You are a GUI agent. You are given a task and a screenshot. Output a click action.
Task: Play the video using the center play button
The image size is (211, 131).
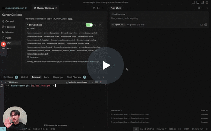(x=105, y=65)
